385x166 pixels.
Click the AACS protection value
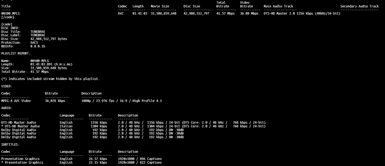click(x=34, y=43)
